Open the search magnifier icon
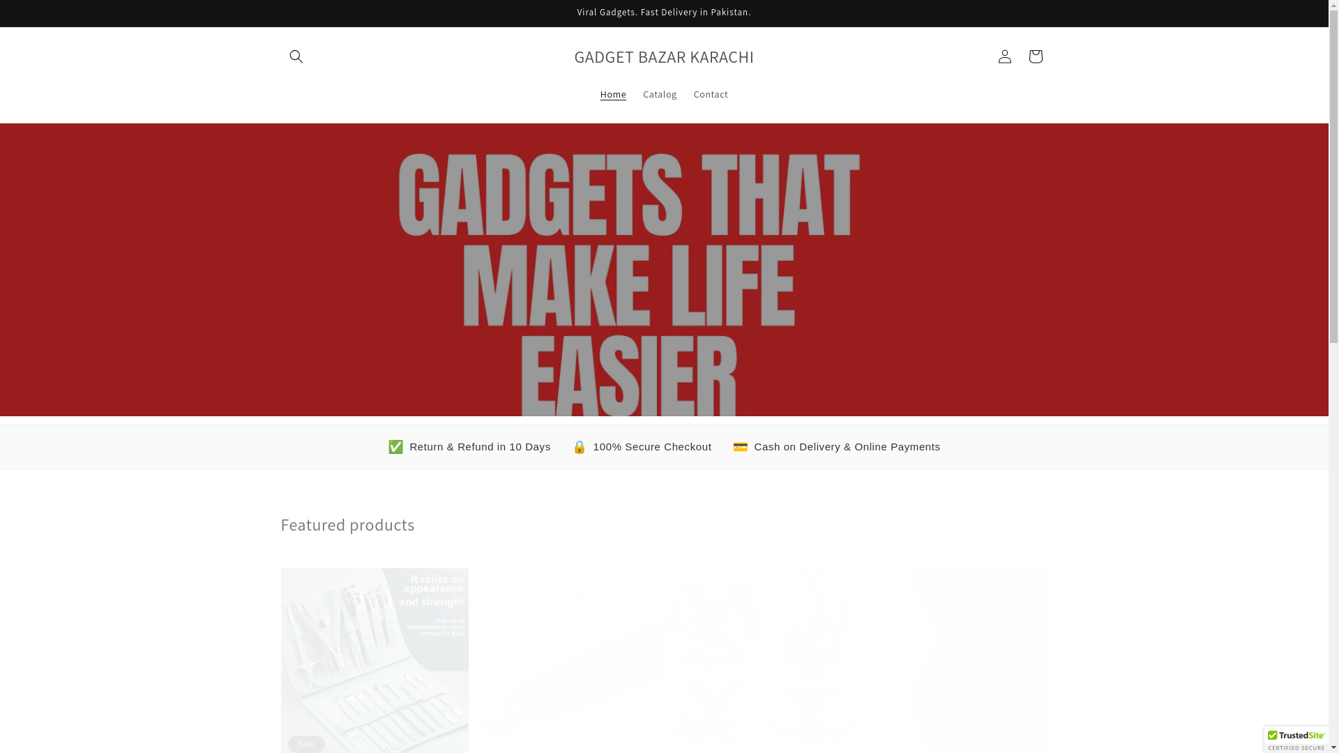 click(x=296, y=56)
